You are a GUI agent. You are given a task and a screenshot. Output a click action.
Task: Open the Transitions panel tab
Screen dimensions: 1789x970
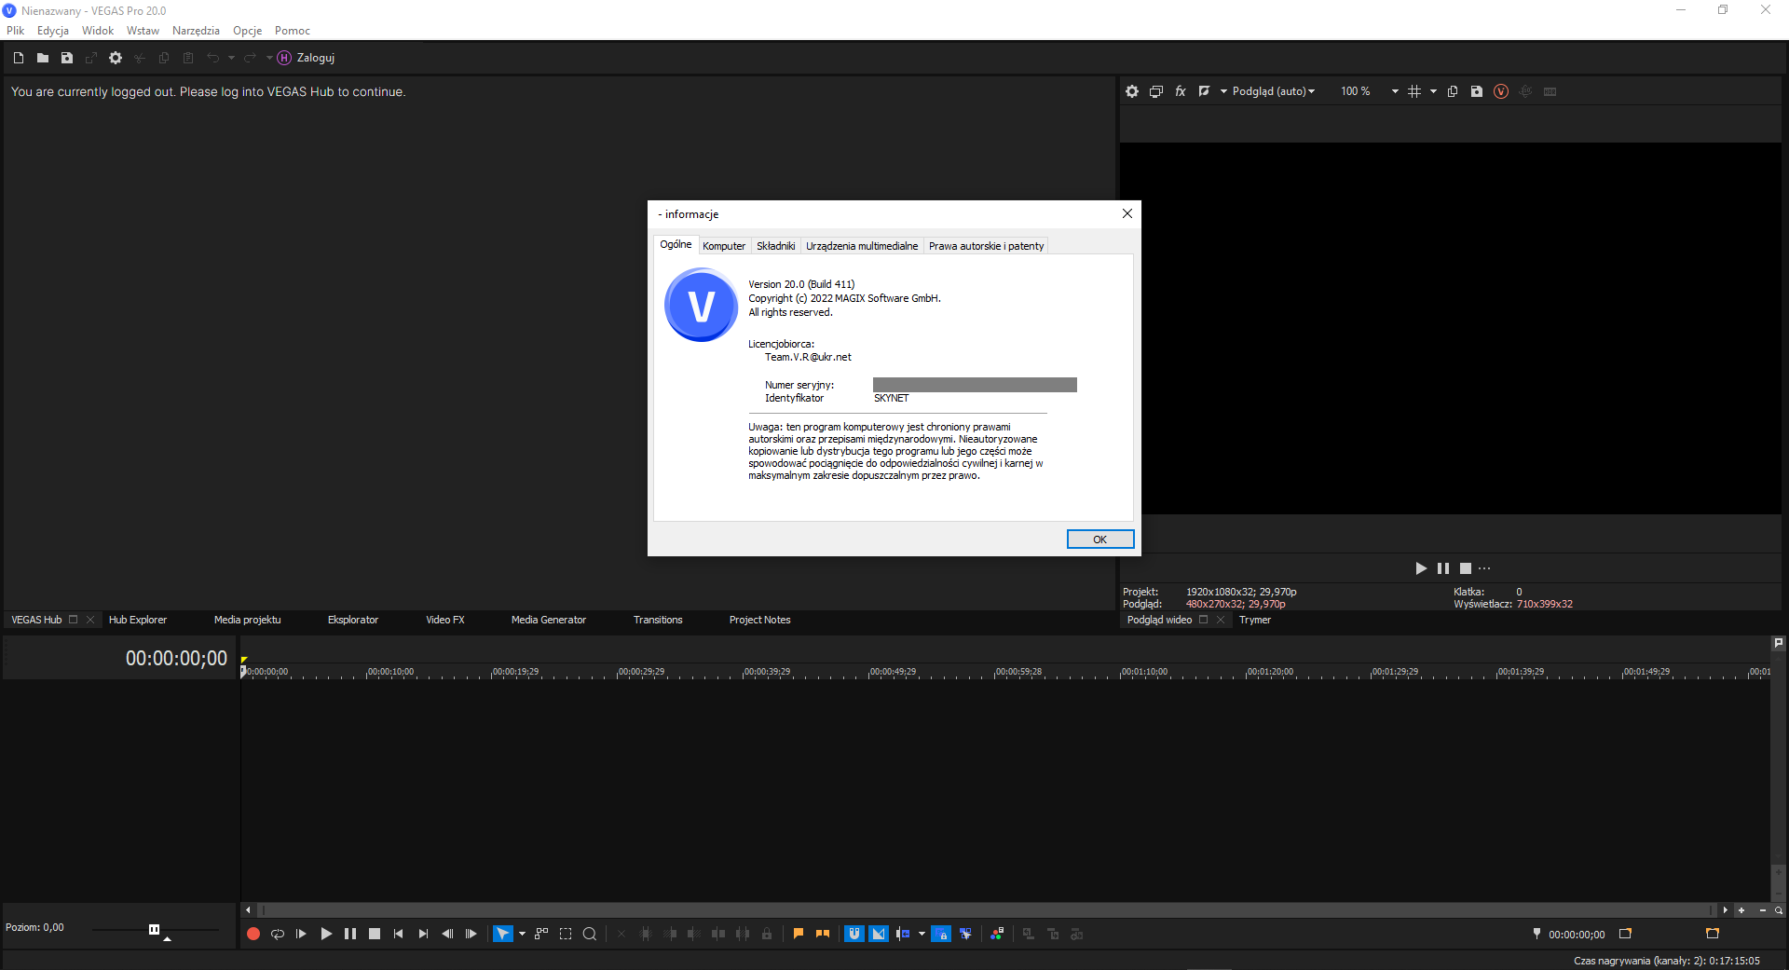[x=658, y=620]
